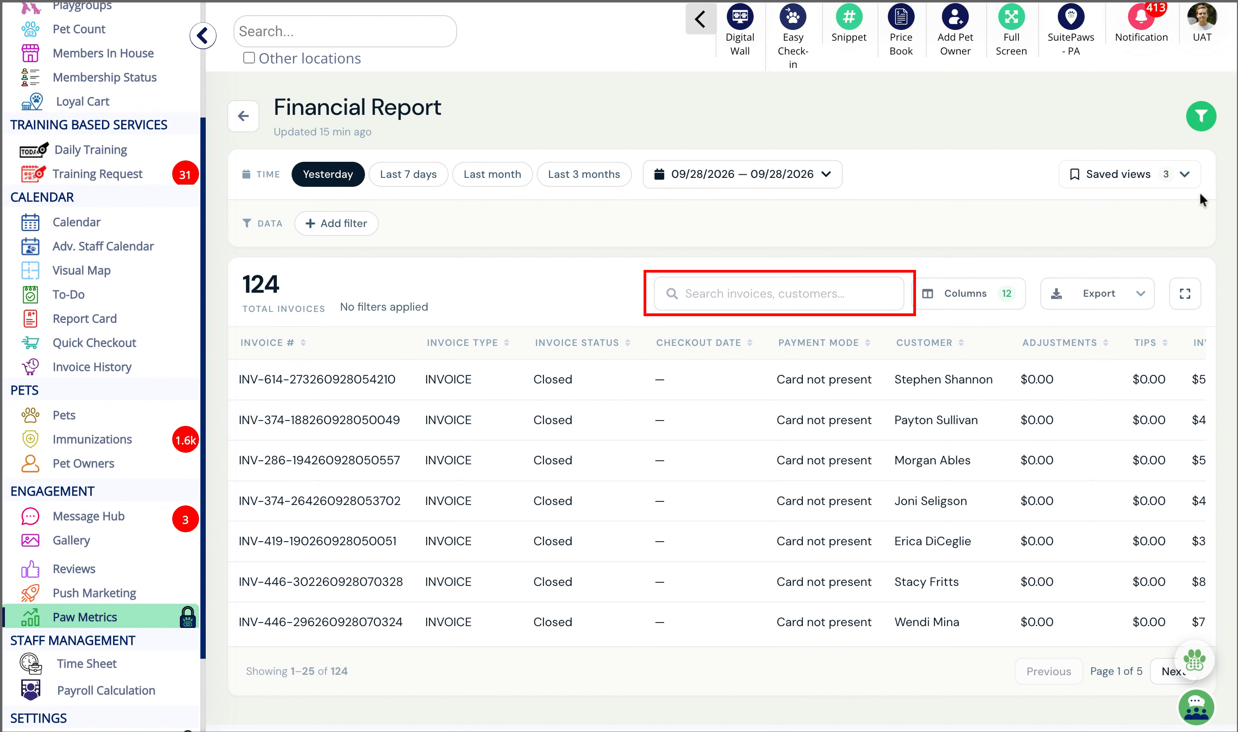Select the Last 3 months filter

584,174
